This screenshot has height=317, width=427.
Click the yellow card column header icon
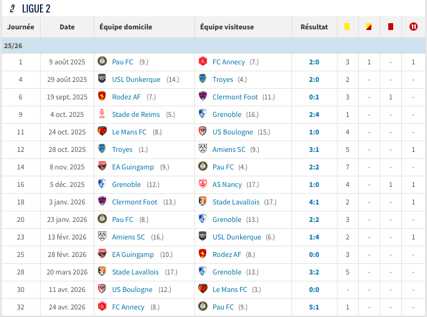pos(347,27)
